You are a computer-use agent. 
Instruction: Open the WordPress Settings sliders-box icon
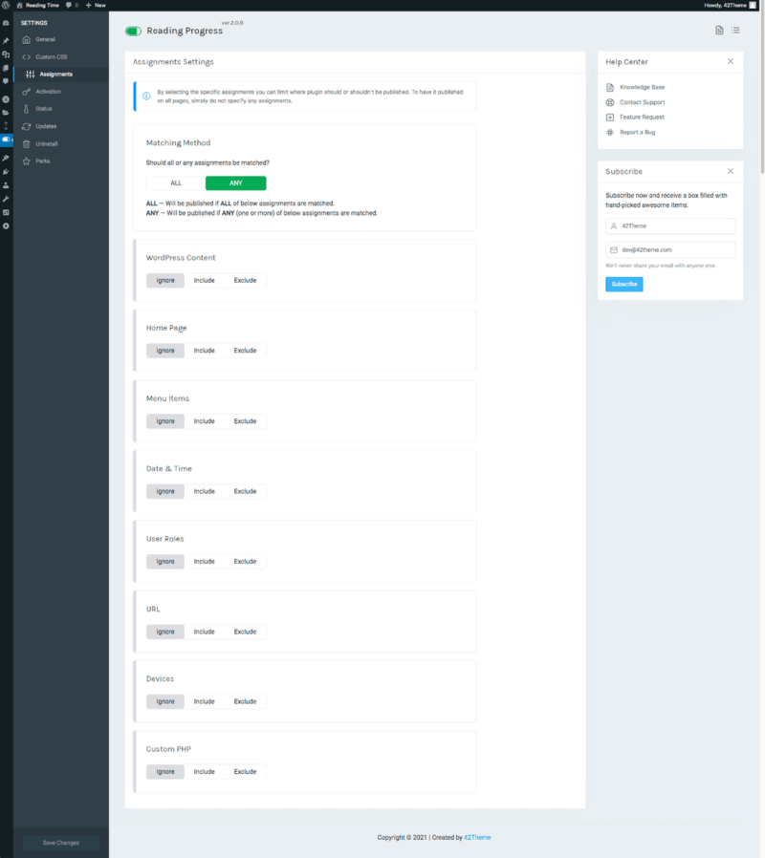[x=6, y=212]
